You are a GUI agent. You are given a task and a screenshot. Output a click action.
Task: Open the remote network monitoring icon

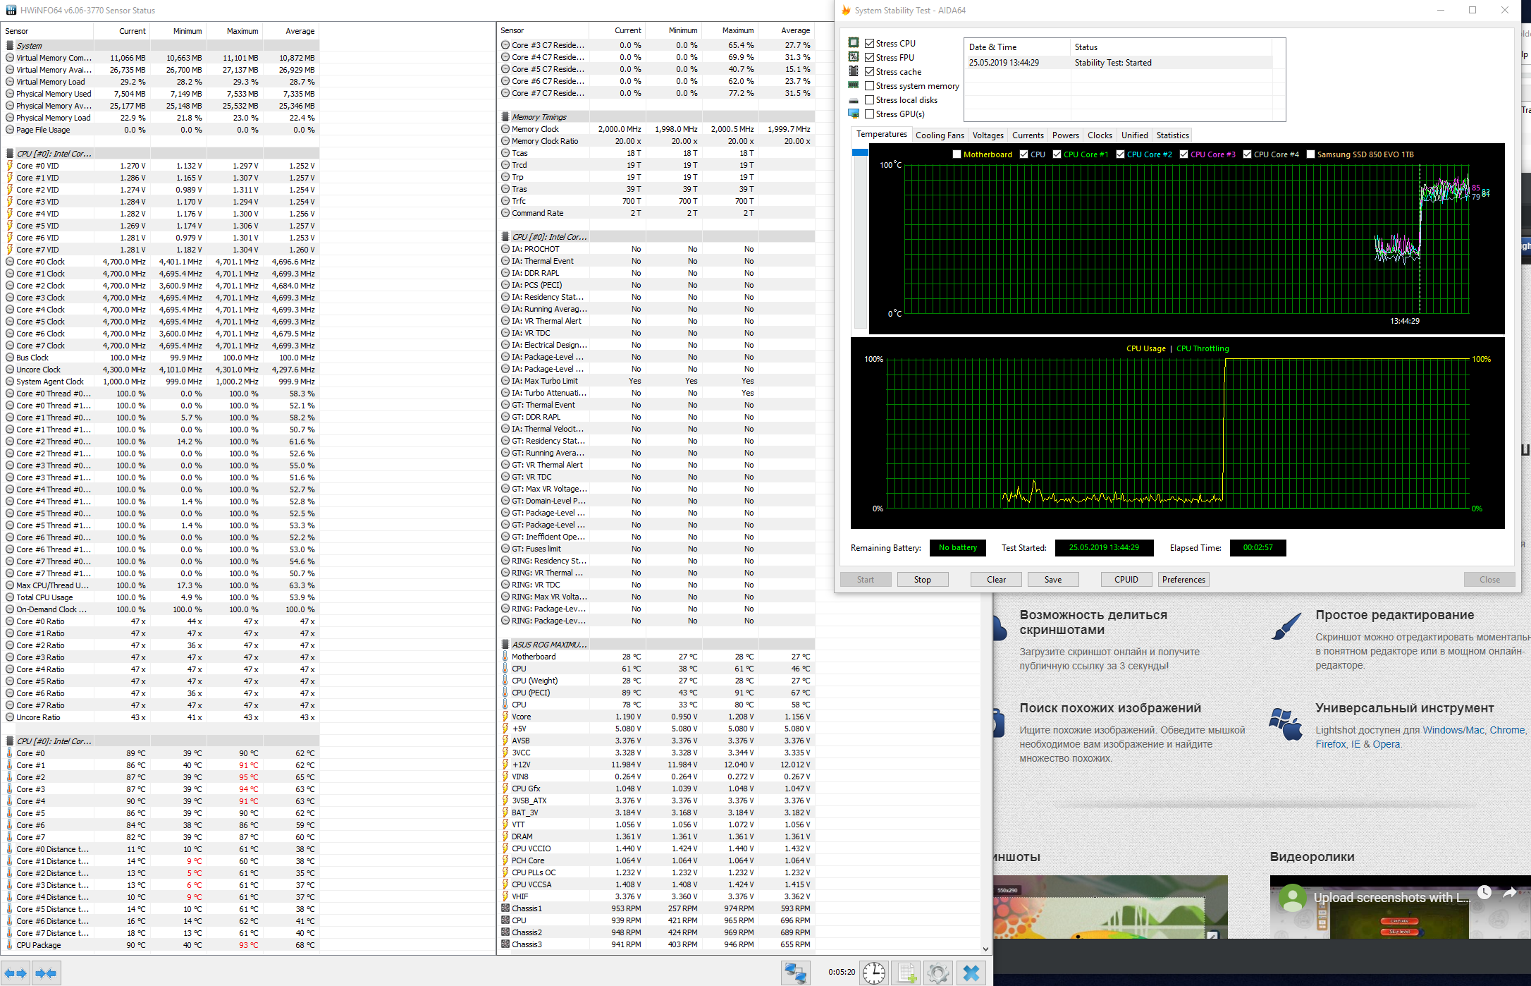pyautogui.click(x=795, y=973)
